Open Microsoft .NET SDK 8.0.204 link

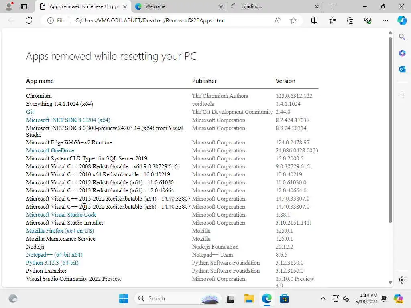click(x=68, y=120)
